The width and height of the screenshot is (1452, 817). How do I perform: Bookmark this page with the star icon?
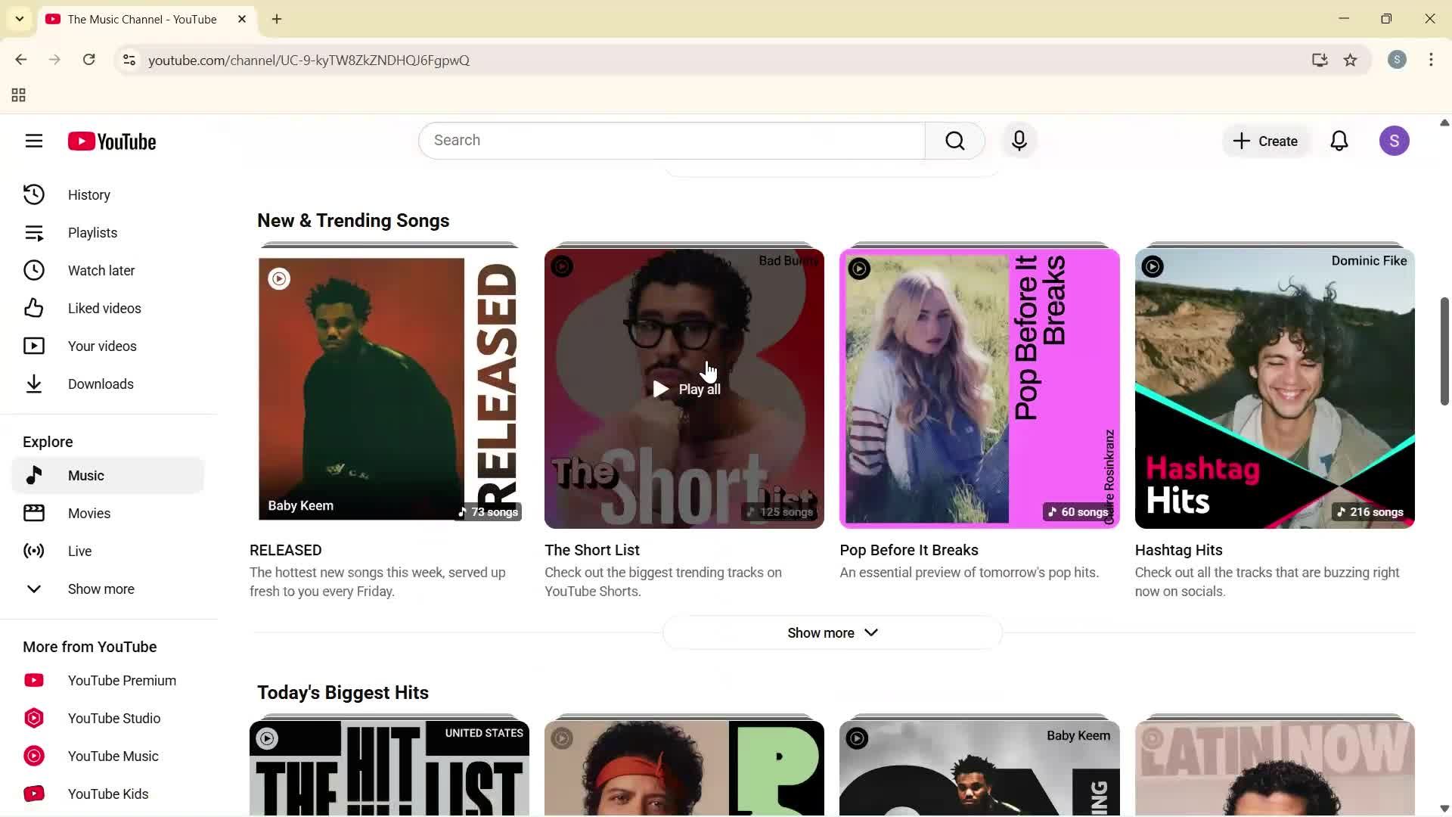(1351, 60)
